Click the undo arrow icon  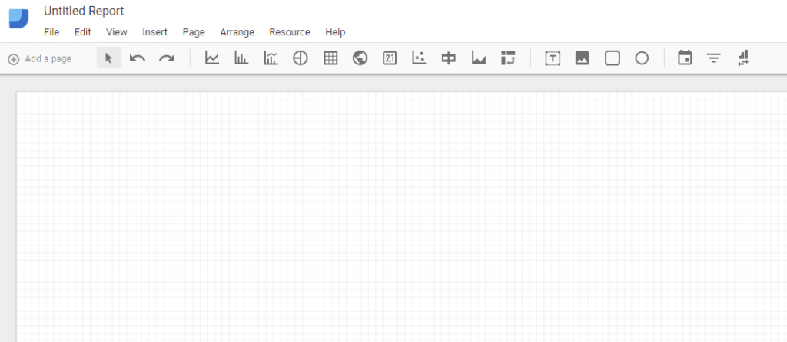coord(138,58)
